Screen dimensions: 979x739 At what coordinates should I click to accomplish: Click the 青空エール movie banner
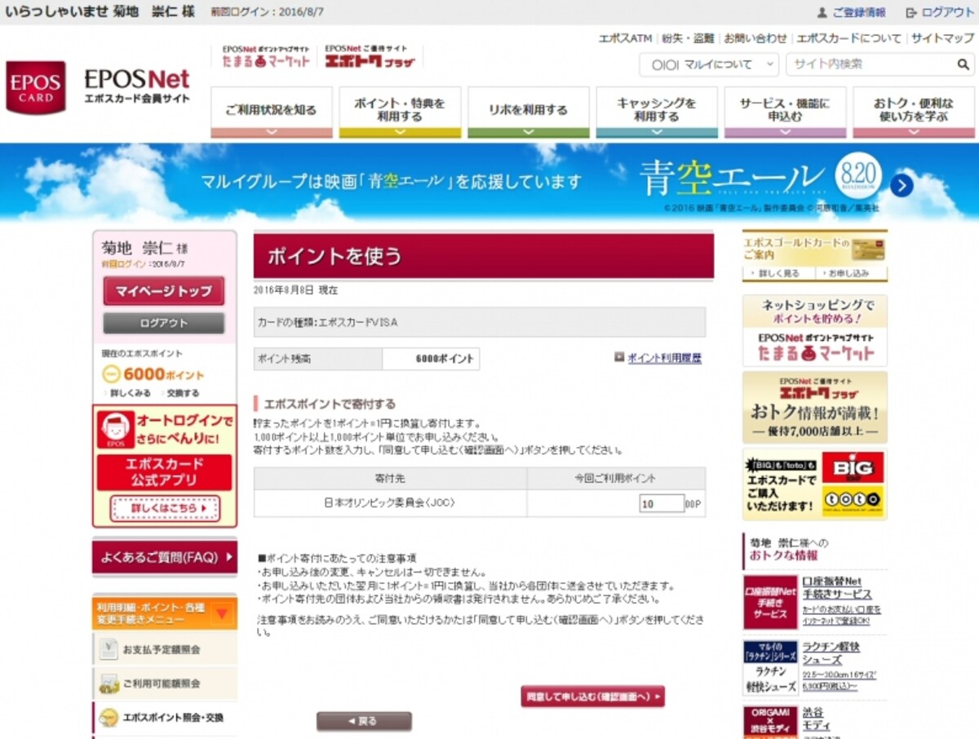489,183
